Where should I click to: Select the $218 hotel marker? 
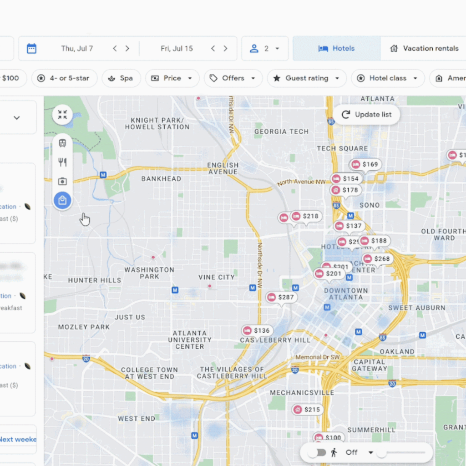point(306,216)
